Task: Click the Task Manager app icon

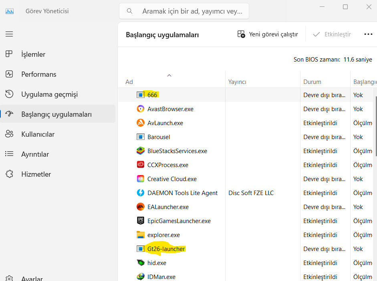Action: click(x=10, y=11)
